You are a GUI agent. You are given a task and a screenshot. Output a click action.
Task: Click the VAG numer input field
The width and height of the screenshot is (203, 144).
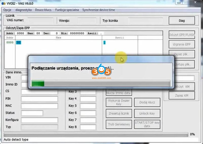click(x=40, y=20)
